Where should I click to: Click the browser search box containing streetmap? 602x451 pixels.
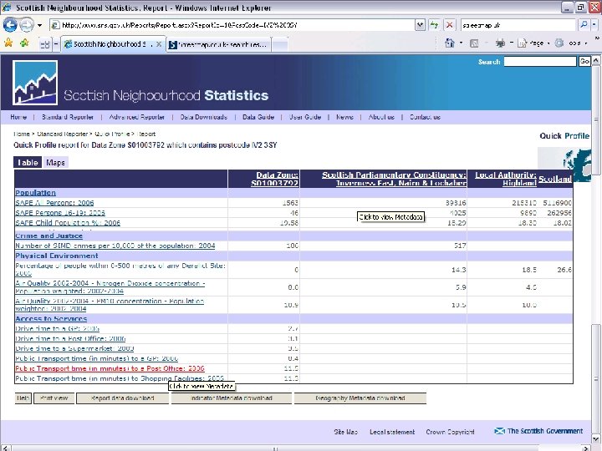518,25
